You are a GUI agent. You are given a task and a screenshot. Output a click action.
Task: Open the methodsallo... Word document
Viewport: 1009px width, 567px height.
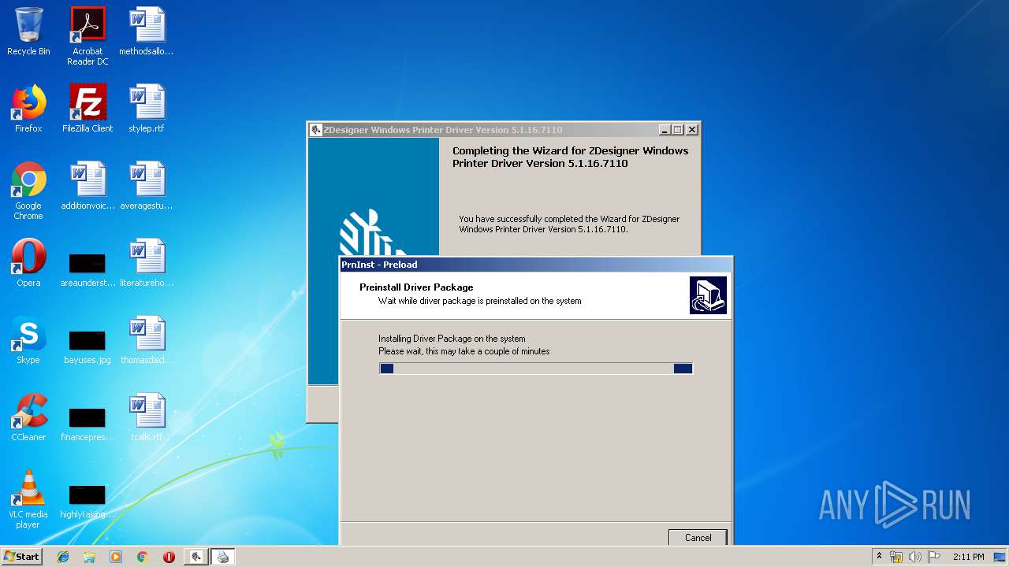pos(147,32)
